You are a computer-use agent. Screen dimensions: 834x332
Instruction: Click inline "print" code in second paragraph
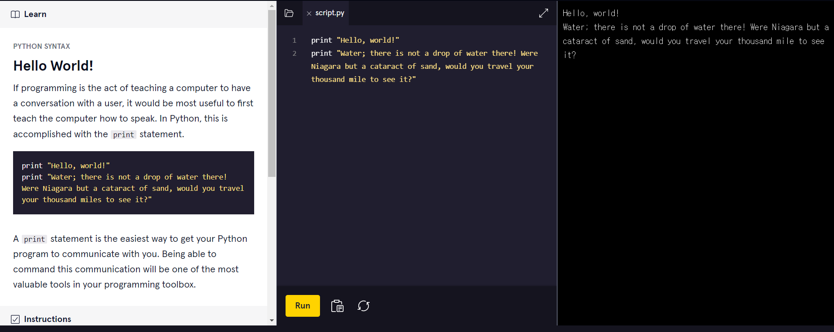(x=34, y=239)
